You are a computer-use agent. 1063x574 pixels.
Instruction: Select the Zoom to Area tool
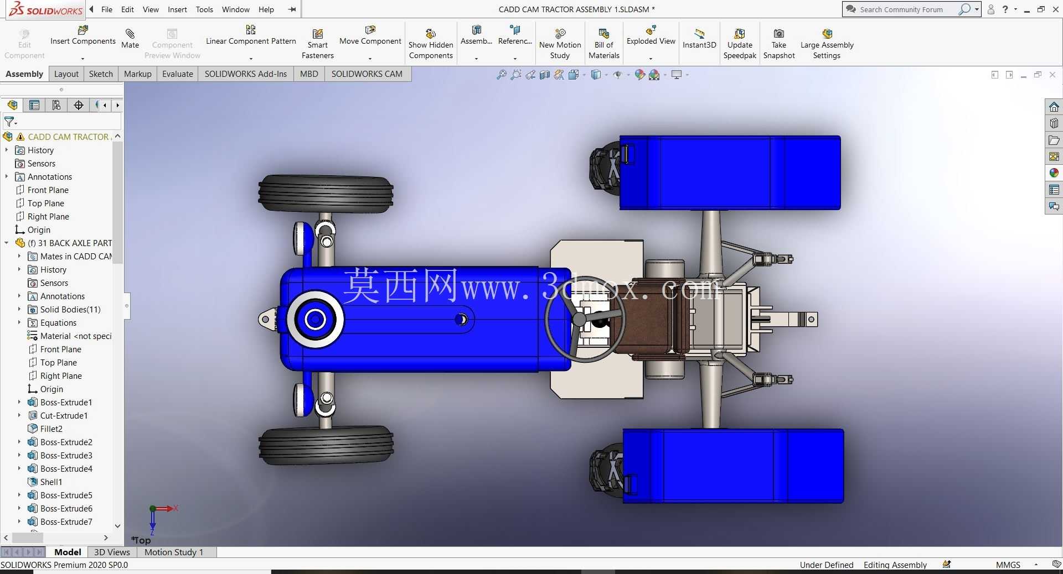[516, 75]
